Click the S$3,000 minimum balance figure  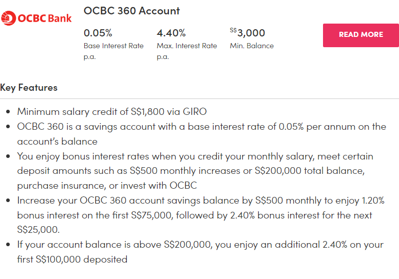point(251,33)
